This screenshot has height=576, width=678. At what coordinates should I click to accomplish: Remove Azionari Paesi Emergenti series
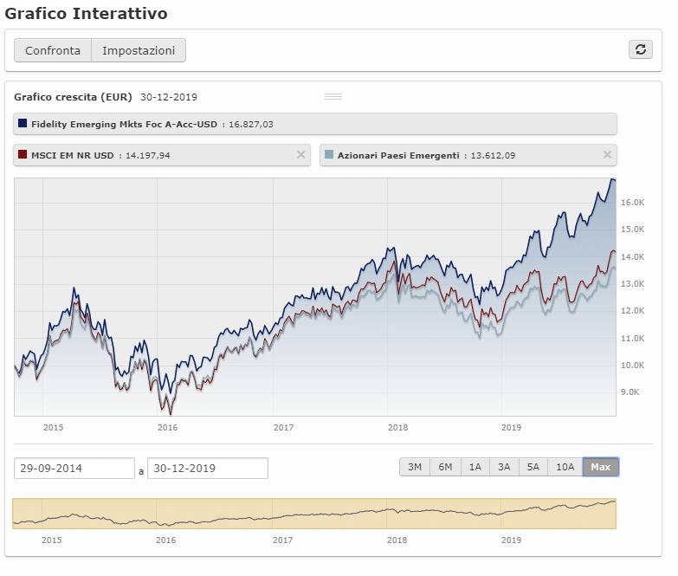(x=607, y=155)
